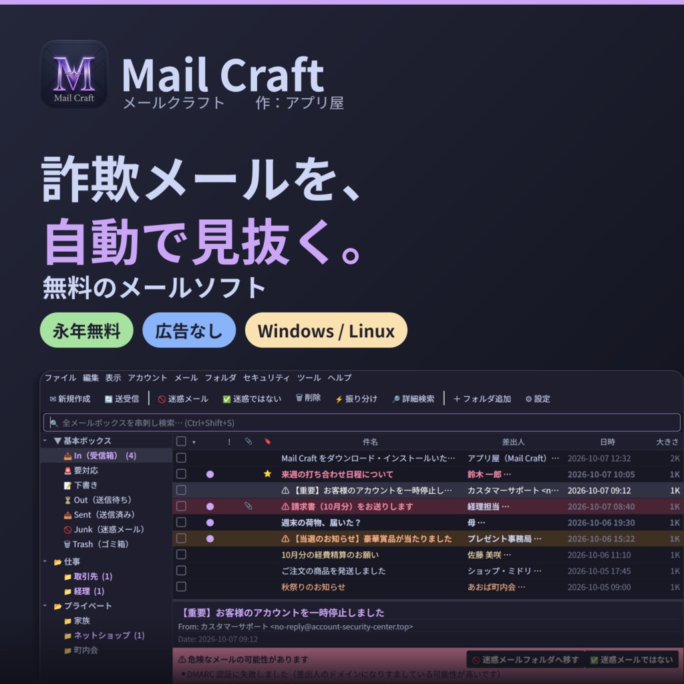
Task: Click unread dot on 【当選のお知らせ】 row
Action: pos(210,539)
